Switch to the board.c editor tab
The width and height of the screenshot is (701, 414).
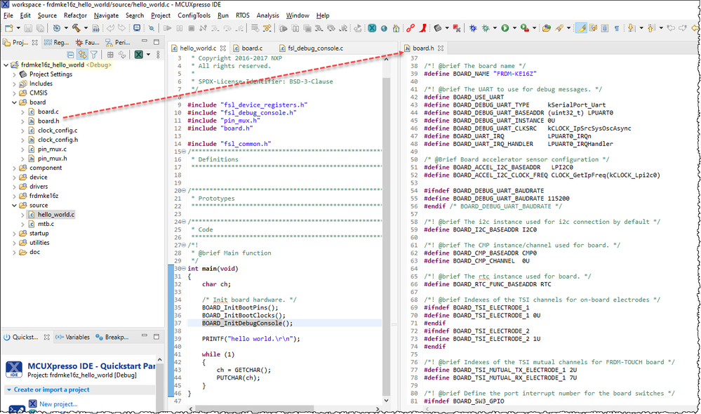248,48
